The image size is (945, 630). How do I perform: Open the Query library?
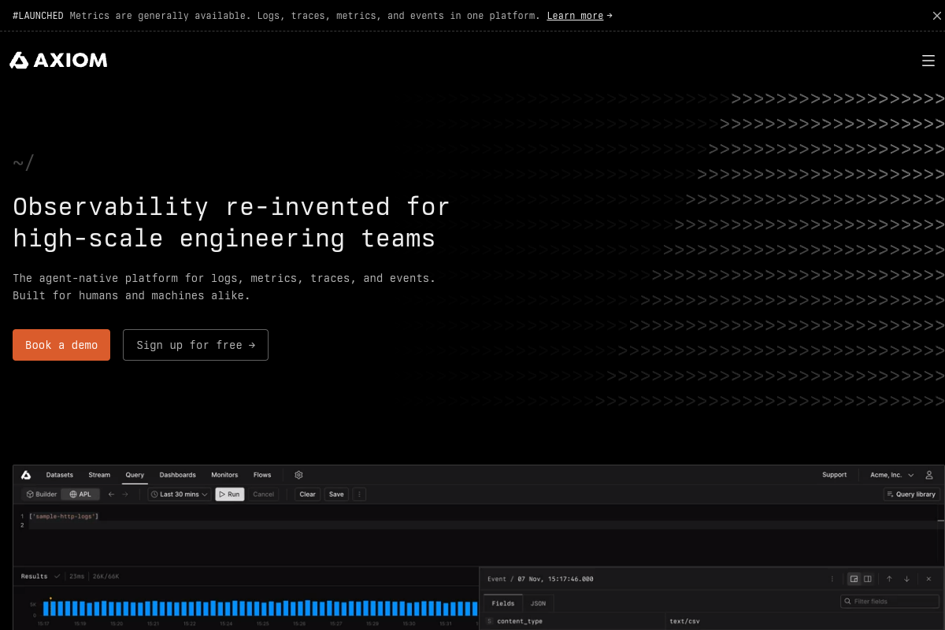pos(912,495)
